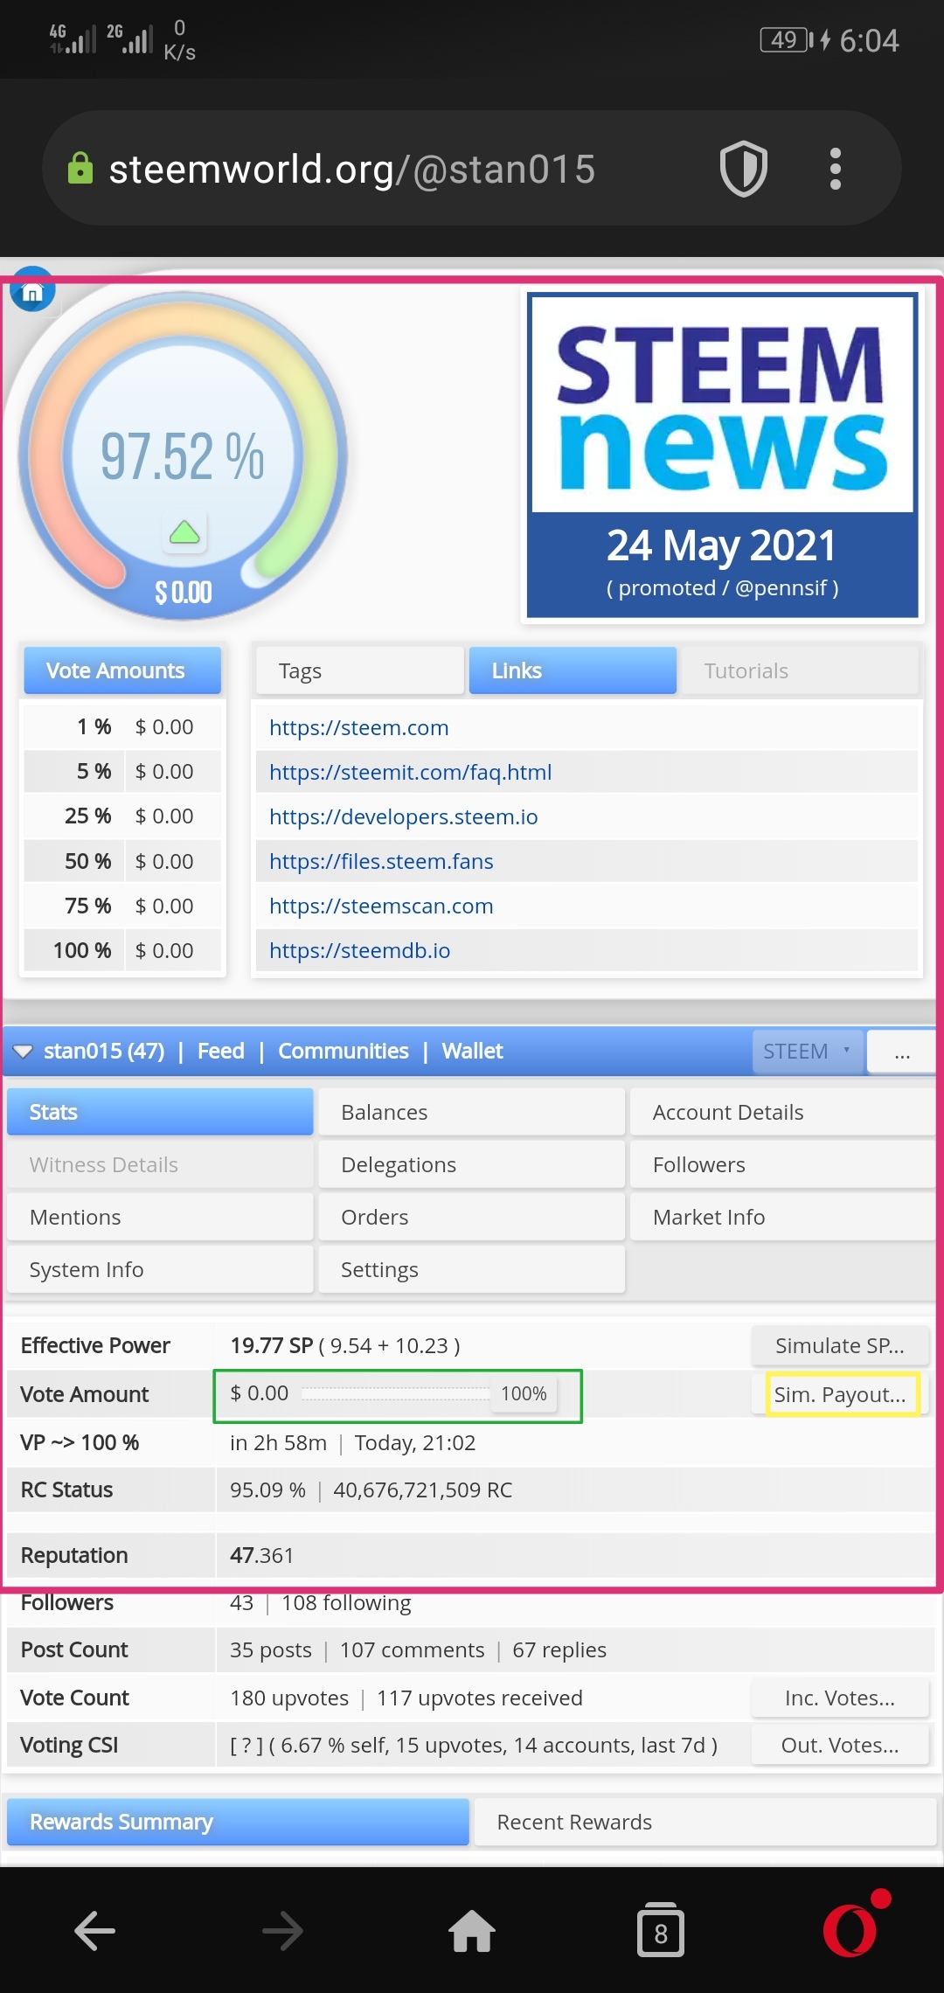
Task: Tap the battery indicator in status bar
Action: click(787, 39)
